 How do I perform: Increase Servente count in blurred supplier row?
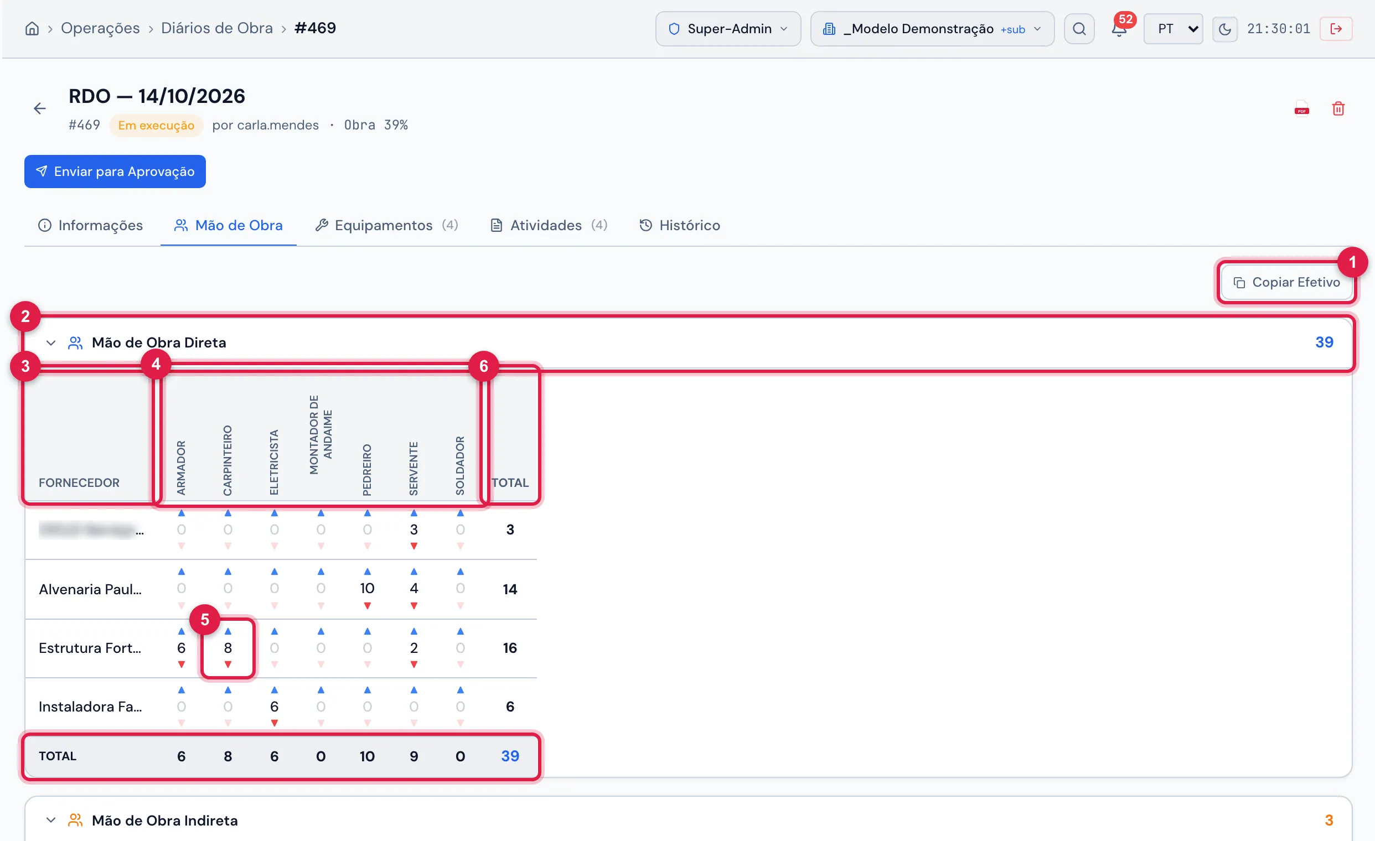pos(413,512)
